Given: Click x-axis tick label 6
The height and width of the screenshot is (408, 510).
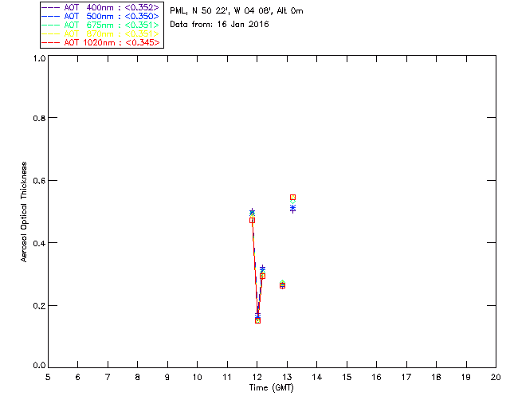Looking at the screenshot, I should [78, 377].
